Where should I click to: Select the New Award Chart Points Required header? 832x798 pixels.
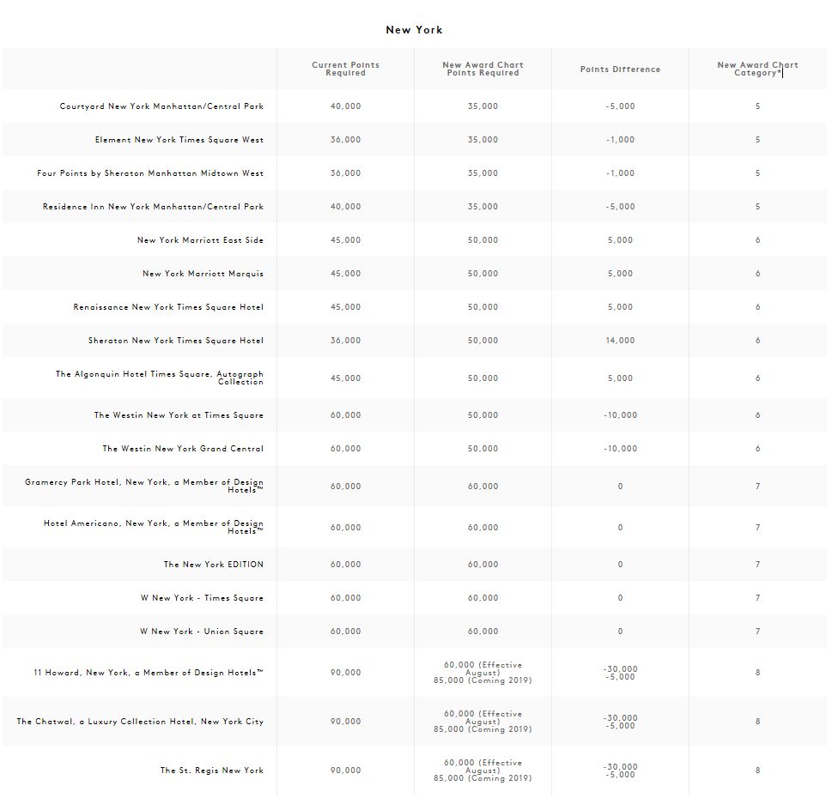[x=483, y=69]
